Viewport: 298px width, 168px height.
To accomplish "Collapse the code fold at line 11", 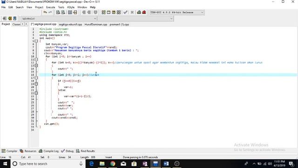I will (36, 59).
